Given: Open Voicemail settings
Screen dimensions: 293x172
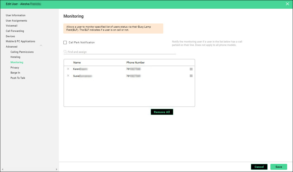Looking at the screenshot, I should [x=11, y=26].
